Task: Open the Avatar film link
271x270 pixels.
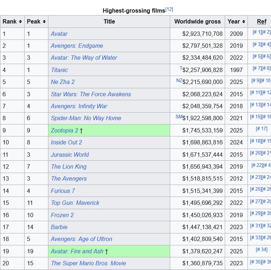Action: coord(59,34)
